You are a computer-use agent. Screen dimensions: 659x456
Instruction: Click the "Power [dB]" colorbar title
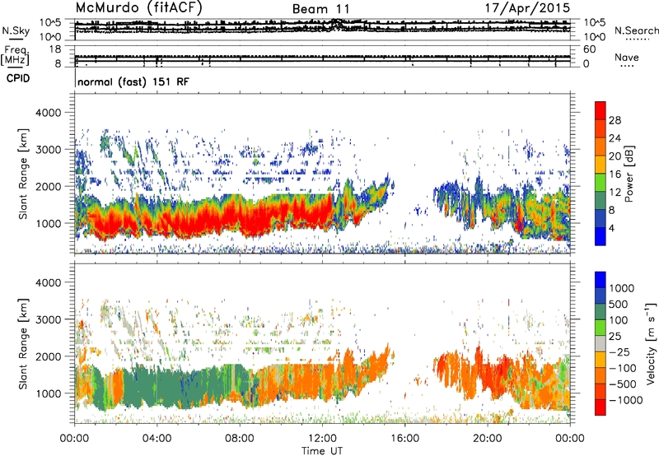pyautogui.click(x=629, y=174)
